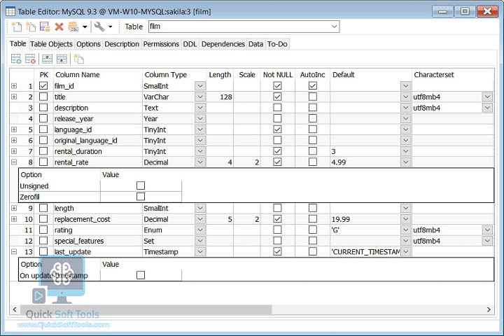504x336 pixels.
Task: Switch to the Data tab
Action: click(256, 44)
